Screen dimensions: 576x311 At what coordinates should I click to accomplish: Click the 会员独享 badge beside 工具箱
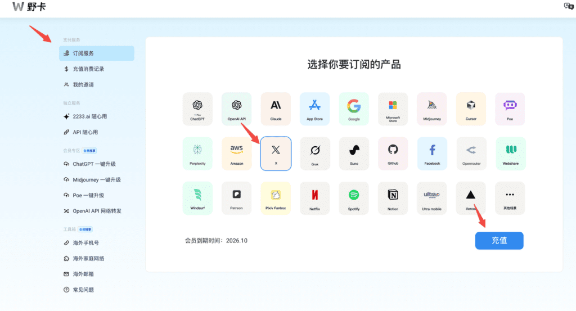(x=85, y=229)
